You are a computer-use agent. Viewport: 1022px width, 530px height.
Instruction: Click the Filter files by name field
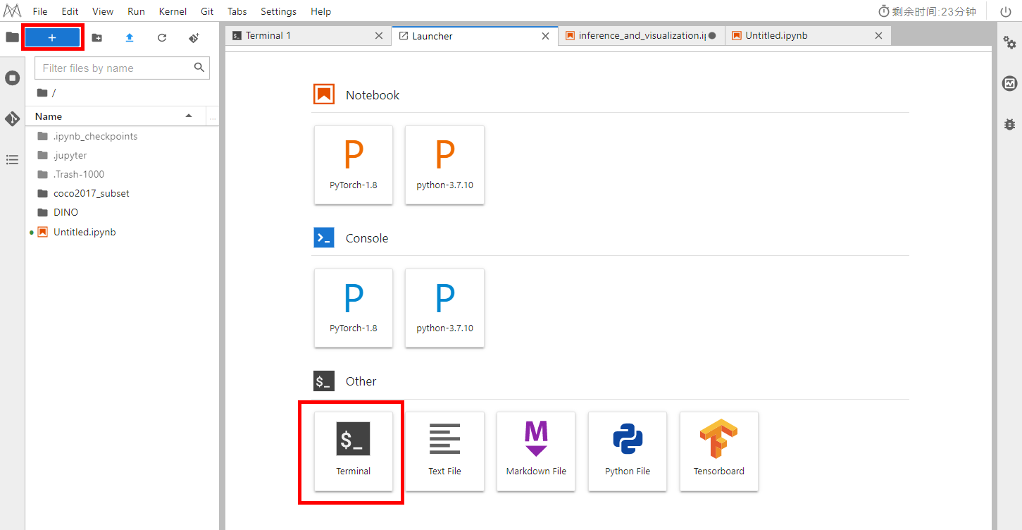[114, 68]
